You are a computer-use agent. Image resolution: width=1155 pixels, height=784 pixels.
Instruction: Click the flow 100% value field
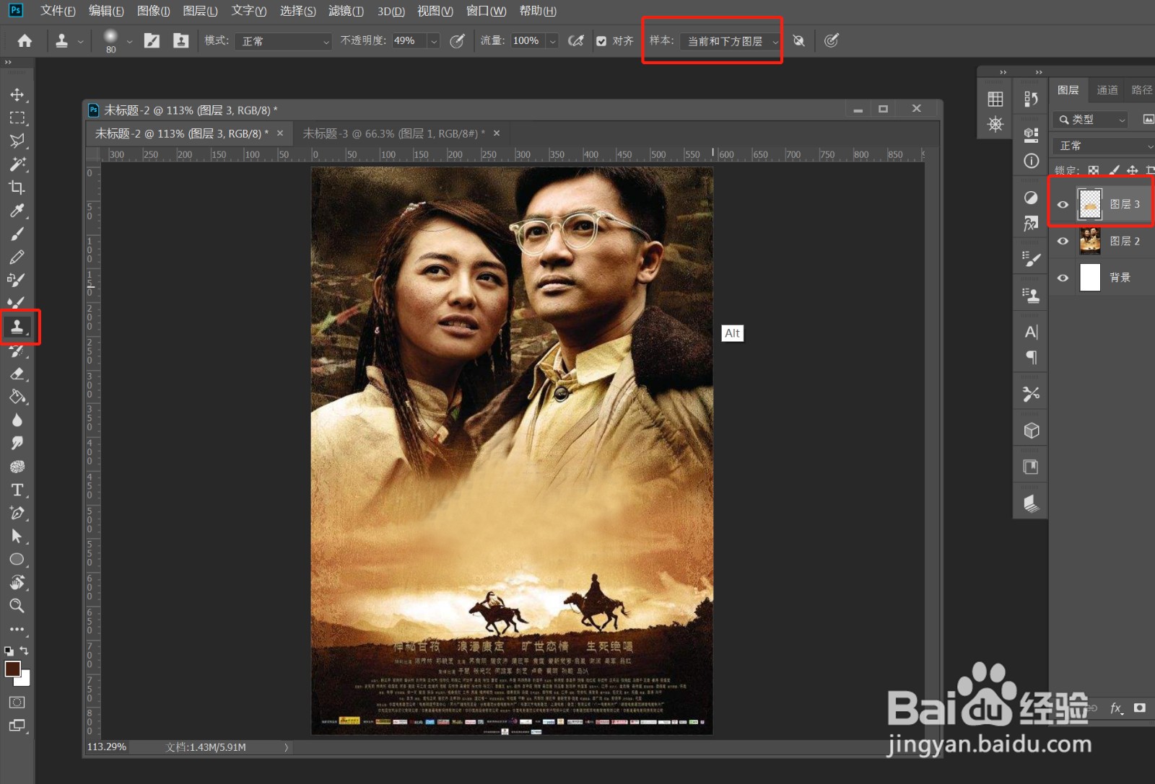point(528,41)
